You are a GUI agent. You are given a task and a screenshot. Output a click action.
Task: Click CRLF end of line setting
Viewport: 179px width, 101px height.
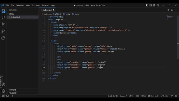137,96
